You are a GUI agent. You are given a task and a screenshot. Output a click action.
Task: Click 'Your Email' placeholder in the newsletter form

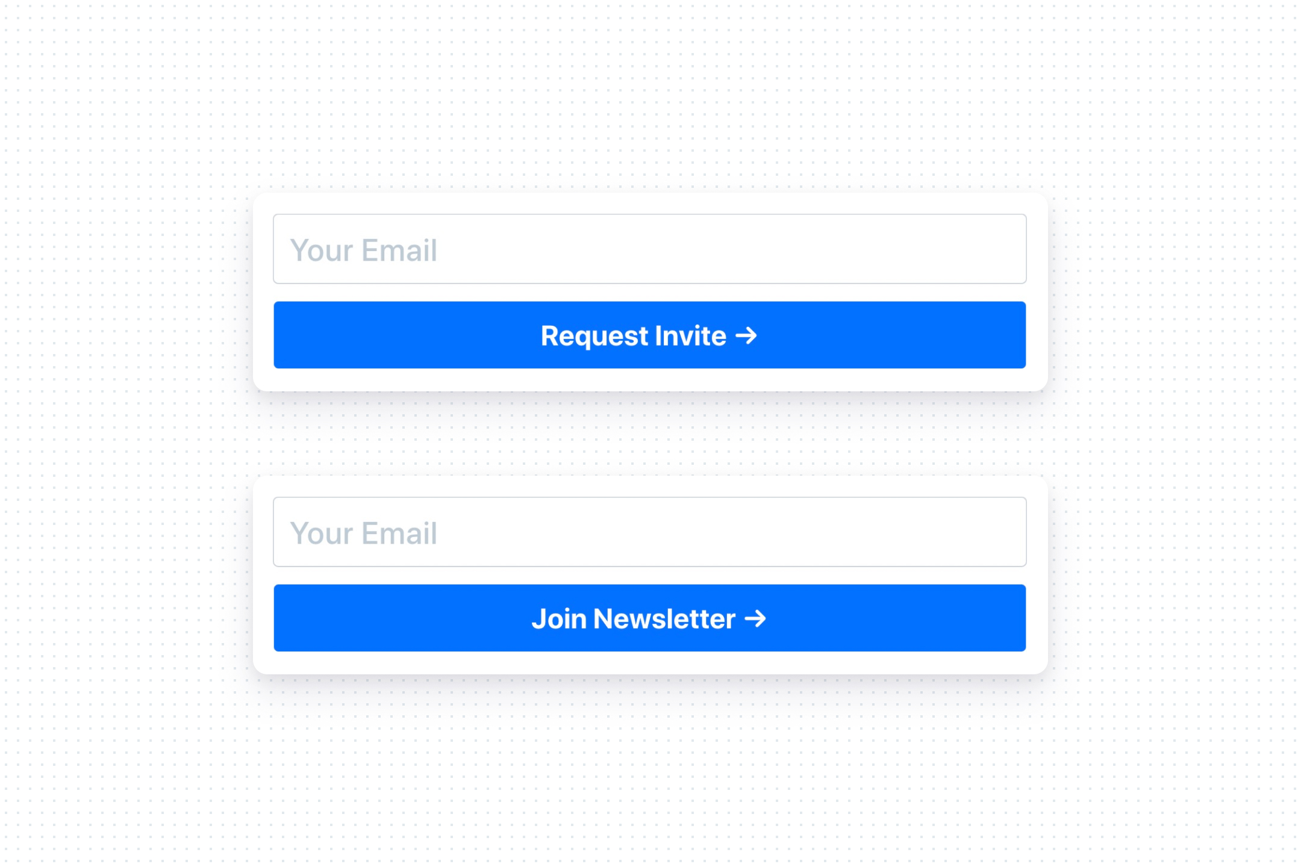point(364,533)
